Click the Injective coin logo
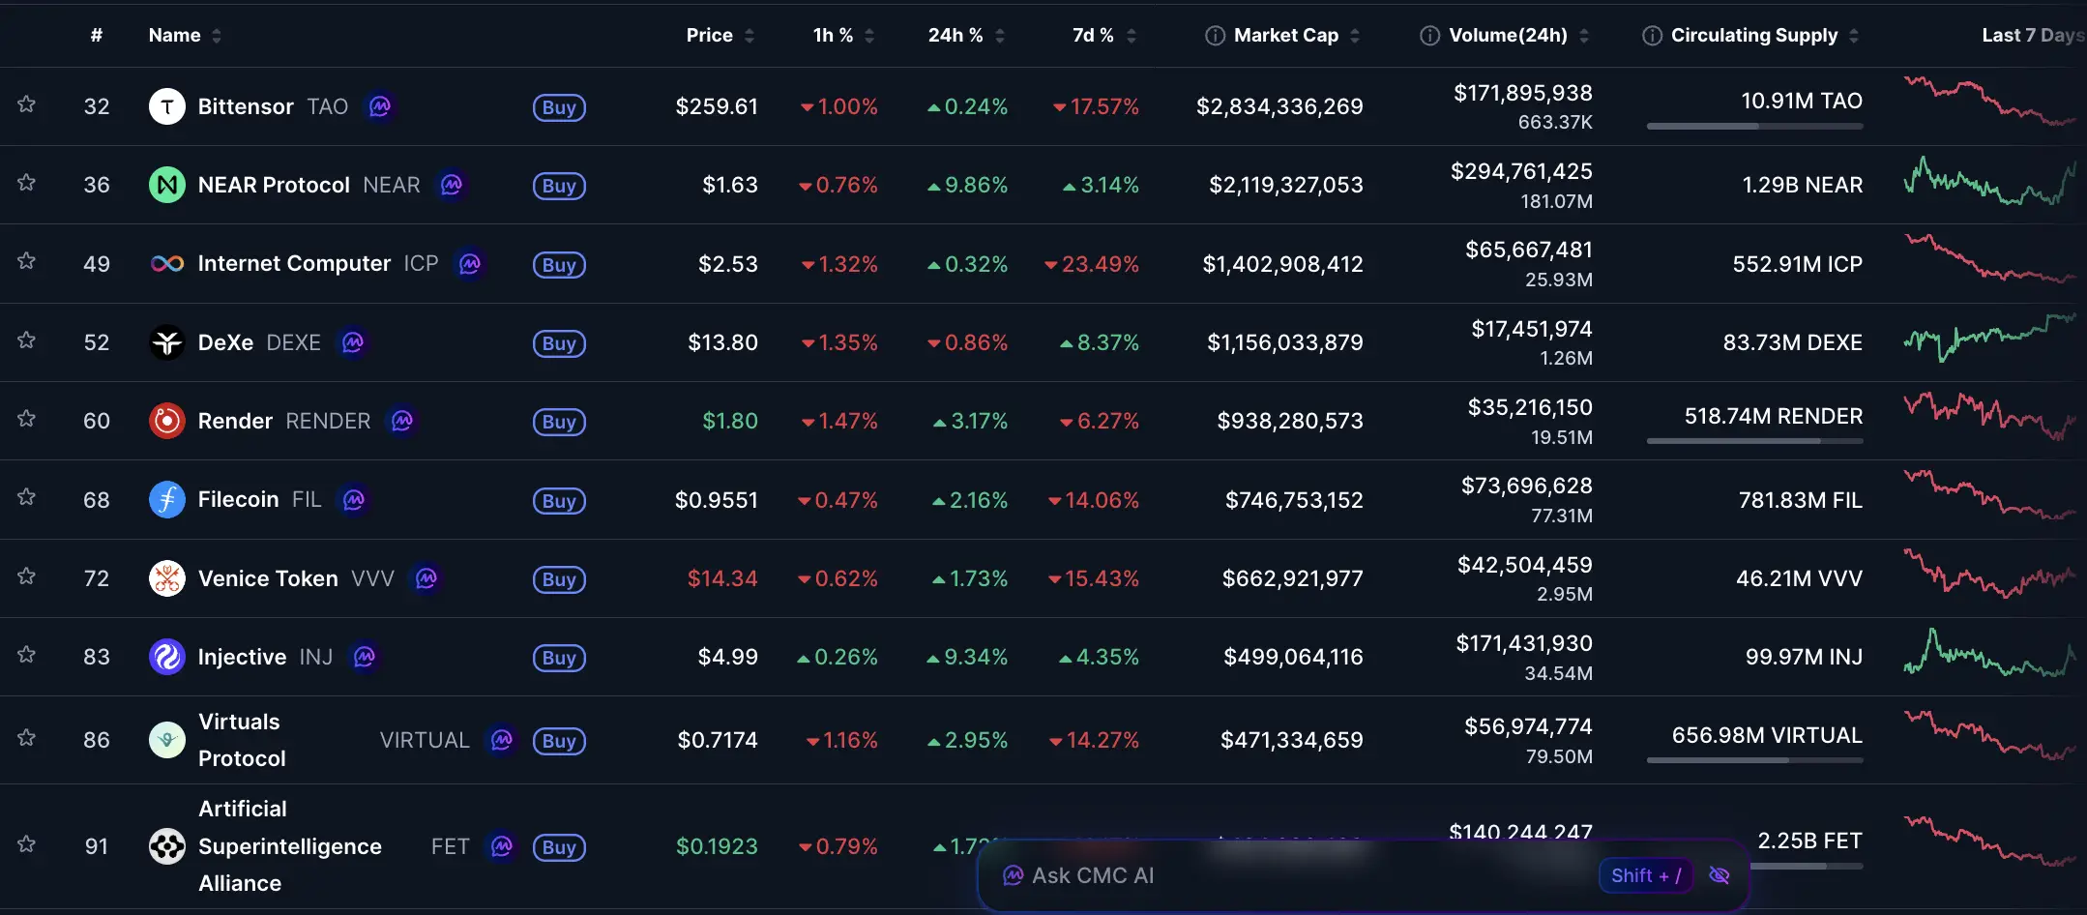The image size is (2087, 915). (167, 657)
